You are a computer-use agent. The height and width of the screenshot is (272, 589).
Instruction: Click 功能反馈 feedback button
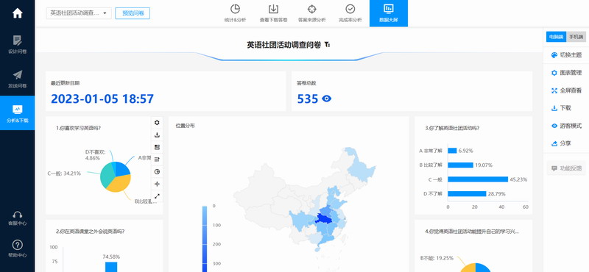(x=566, y=168)
